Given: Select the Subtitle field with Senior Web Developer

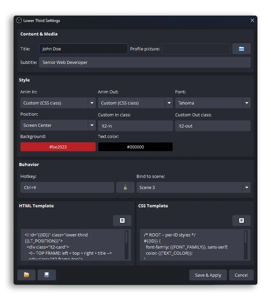Looking at the screenshot, I should tap(145, 62).
